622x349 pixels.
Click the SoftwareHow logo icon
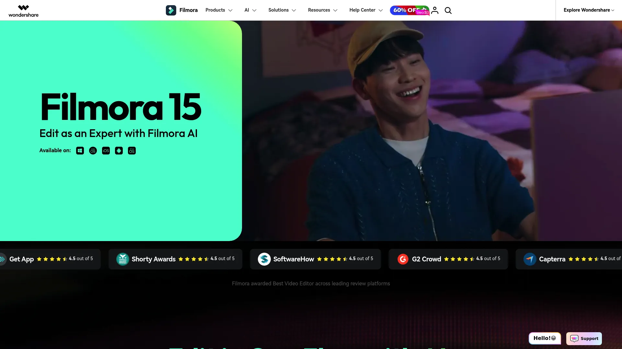264,259
